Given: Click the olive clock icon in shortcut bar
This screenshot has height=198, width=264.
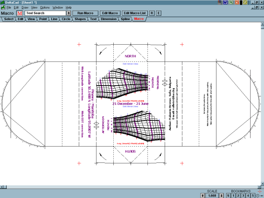Looking at the screenshot, I should click(245, 2).
